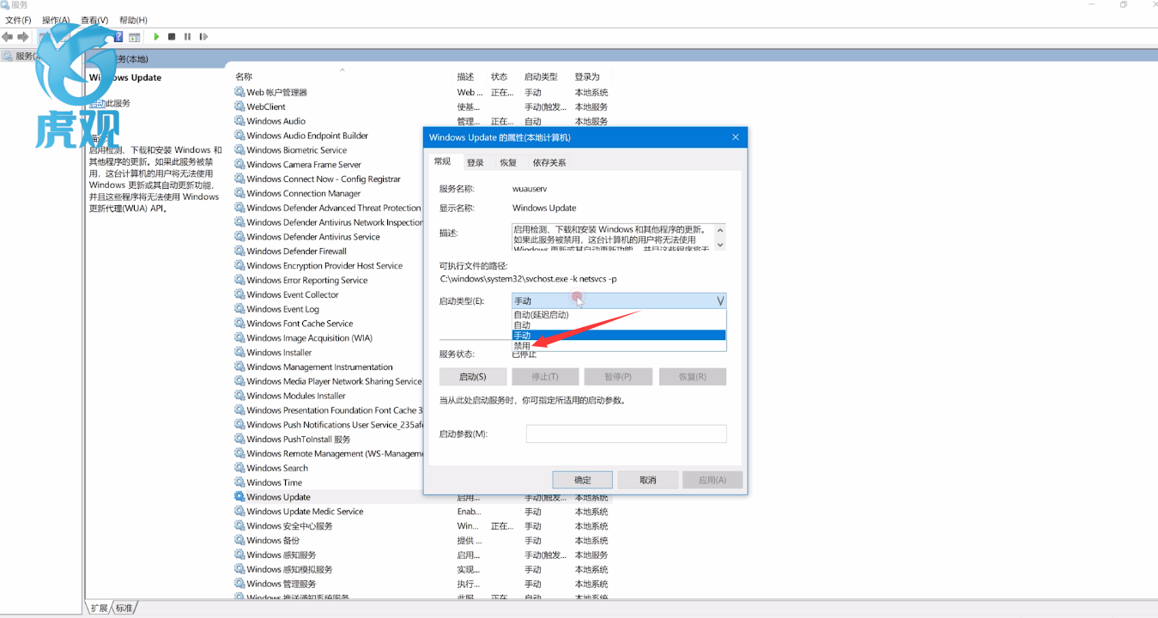Close the Windows Update properties dialog
This screenshot has width=1158, height=618.
tap(736, 137)
